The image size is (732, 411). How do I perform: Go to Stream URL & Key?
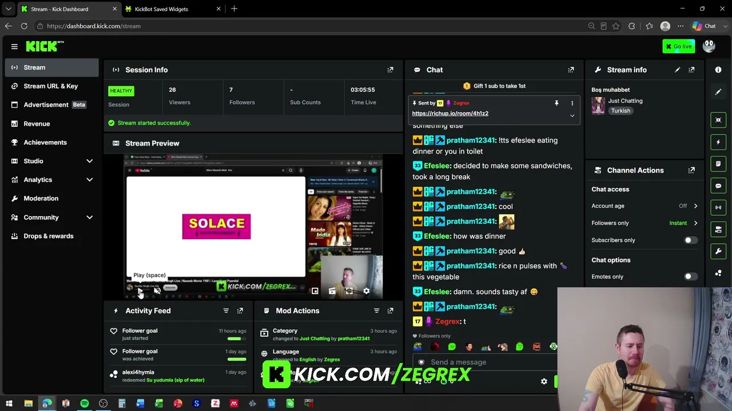tap(52, 86)
